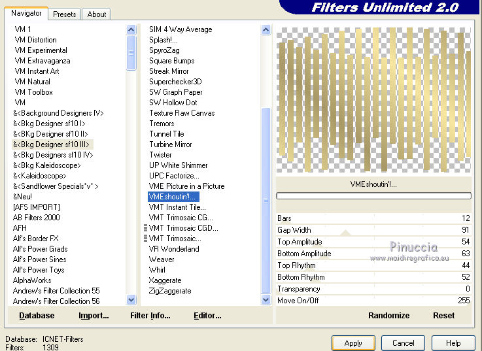Image resolution: width=482 pixels, height=351 pixels.
Task: Open the Database menu button
Action: 37,315
